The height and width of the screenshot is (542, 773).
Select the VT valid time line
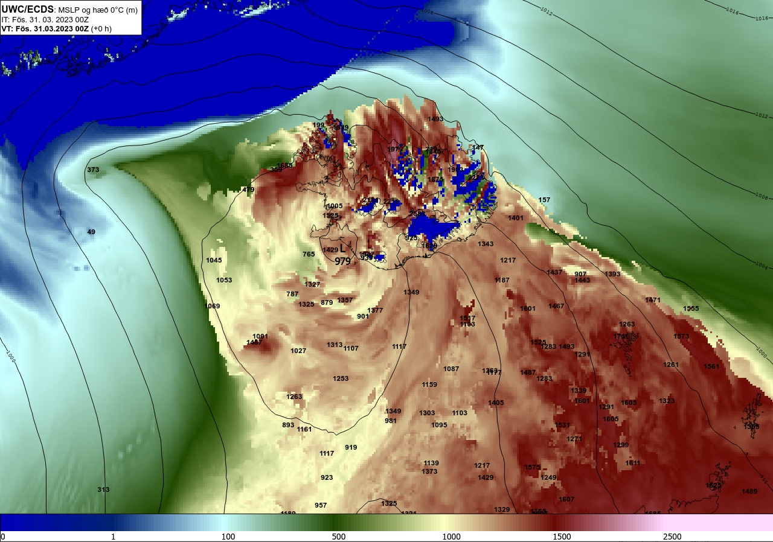(56, 28)
